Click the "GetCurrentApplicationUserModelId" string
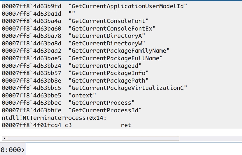 128,6
